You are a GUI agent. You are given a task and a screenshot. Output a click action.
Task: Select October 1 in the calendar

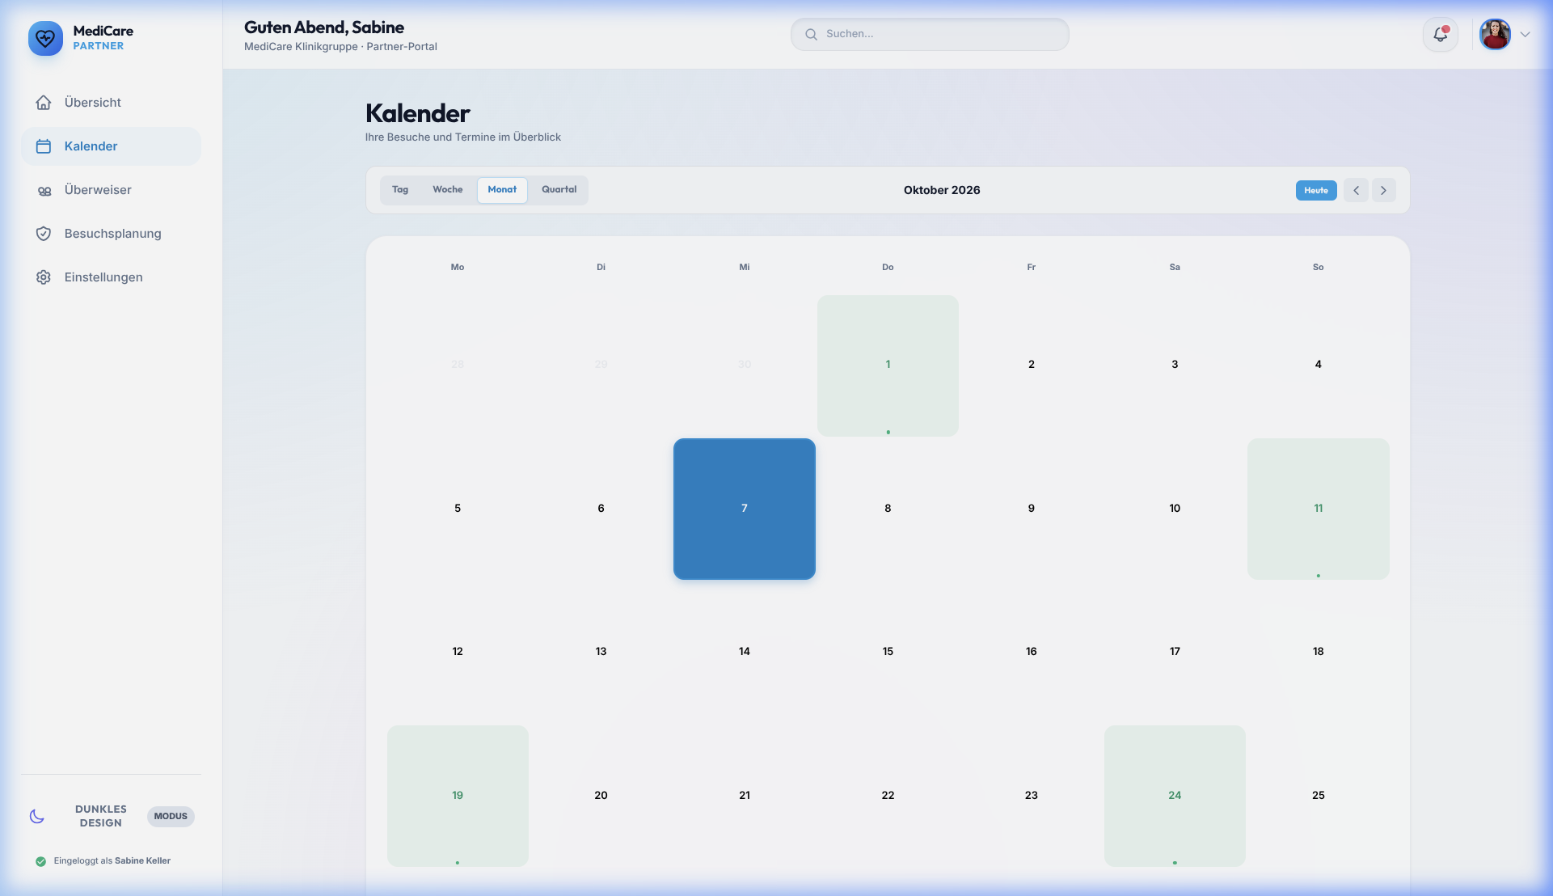pyautogui.click(x=888, y=366)
